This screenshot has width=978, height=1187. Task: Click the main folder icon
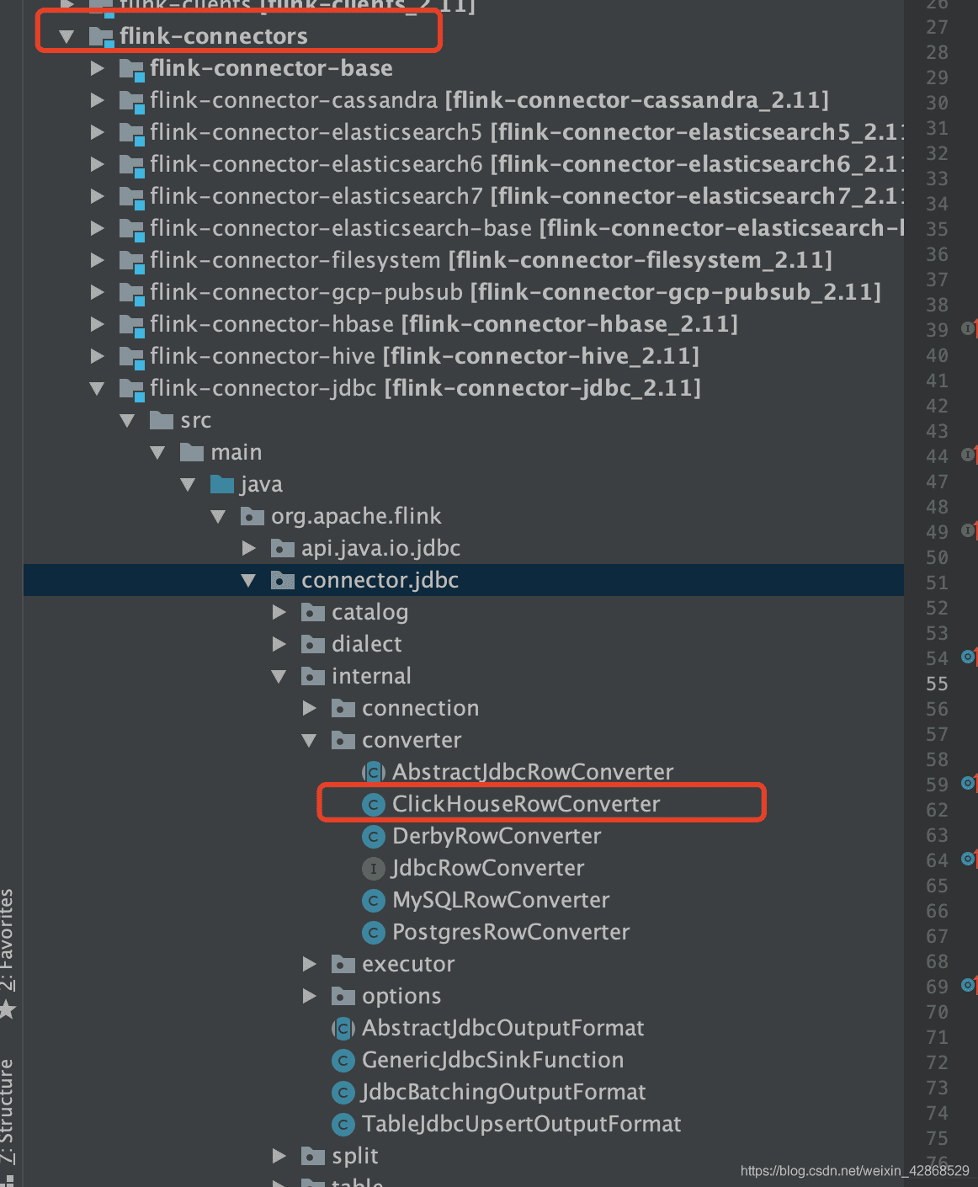point(192,451)
